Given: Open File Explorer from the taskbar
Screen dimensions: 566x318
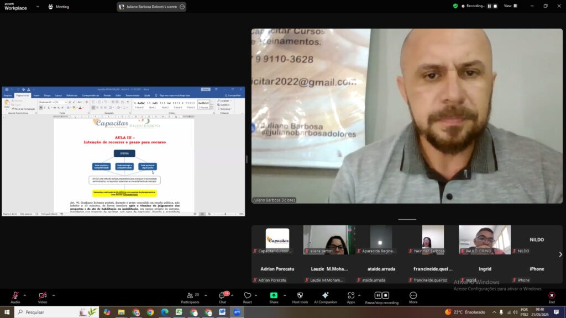Looking at the screenshot, I should click(x=121, y=312).
